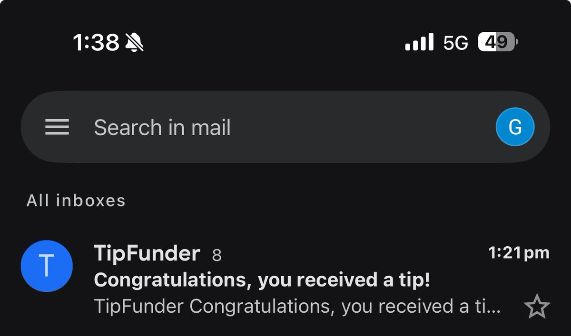Open the gray email preview snippet
The width and height of the screenshot is (571, 336).
tap(297, 307)
